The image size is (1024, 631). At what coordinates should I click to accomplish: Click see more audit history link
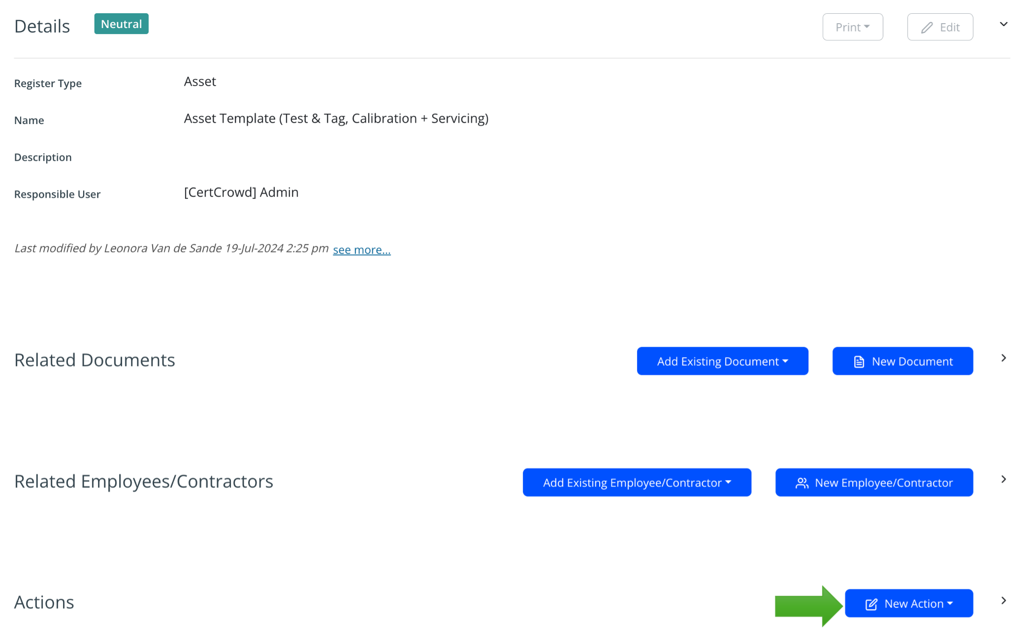[x=361, y=249]
